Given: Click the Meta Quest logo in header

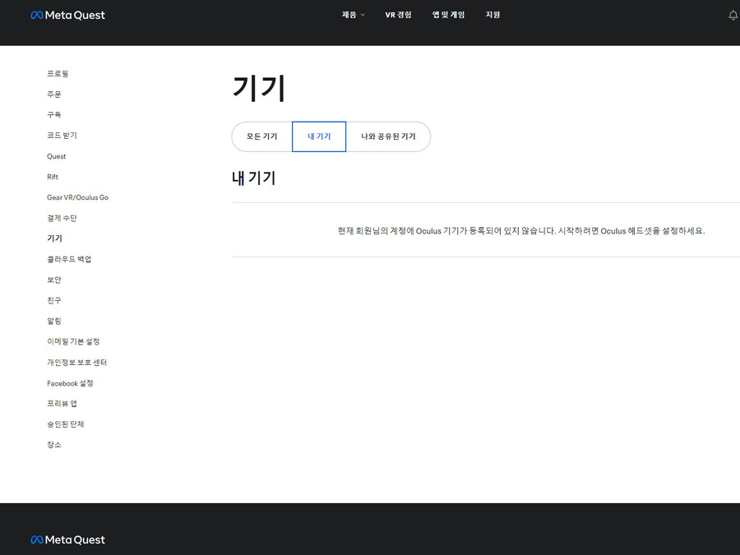Looking at the screenshot, I should pyautogui.click(x=67, y=15).
